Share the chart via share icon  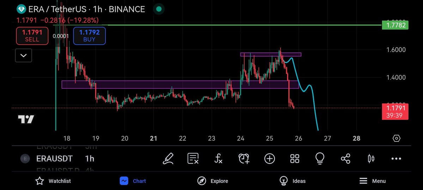tap(345, 159)
